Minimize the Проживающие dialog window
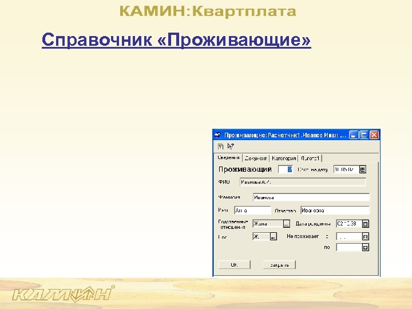The image size is (412, 309). point(354,135)
